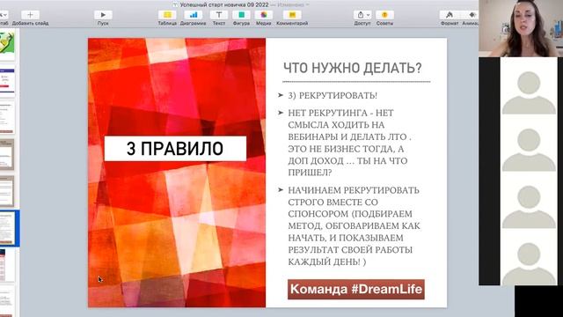This screenshot has width=563, height=317.
Task: Start the slideshow with Пуск
Action: [103, 15]
